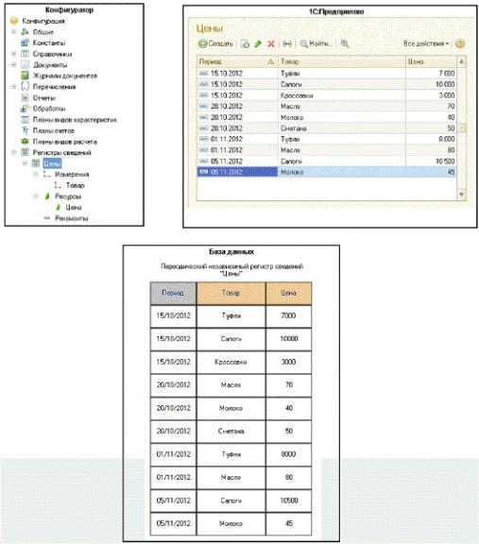
Task: Select the Кроссовки row in the list
Action: (x=327, y=95)
